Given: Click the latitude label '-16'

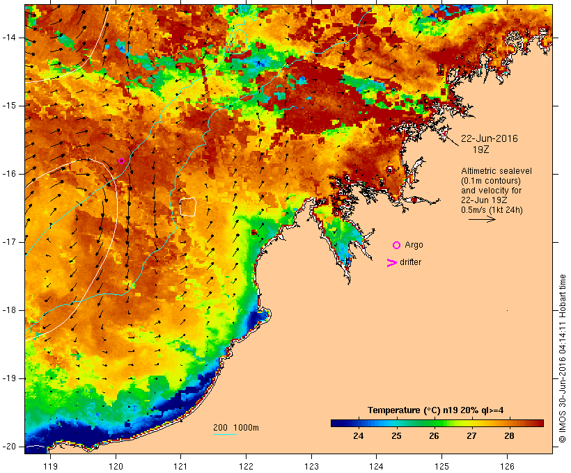Looking at the screenshot, I should coord(9,174).
